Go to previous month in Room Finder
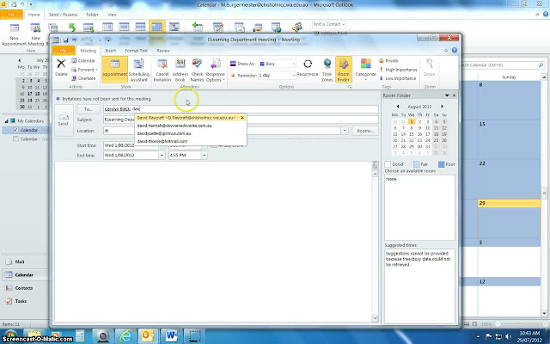 click(398, 107)
